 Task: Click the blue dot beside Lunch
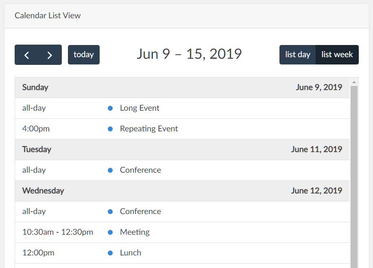(x=110, y=253)
